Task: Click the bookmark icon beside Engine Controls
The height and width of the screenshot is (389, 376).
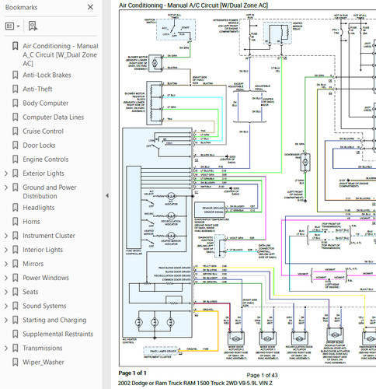Action: pyautogui.click(x=16, y=159)
